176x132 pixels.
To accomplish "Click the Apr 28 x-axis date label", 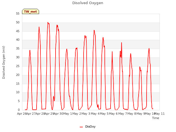I will (40, 114).
